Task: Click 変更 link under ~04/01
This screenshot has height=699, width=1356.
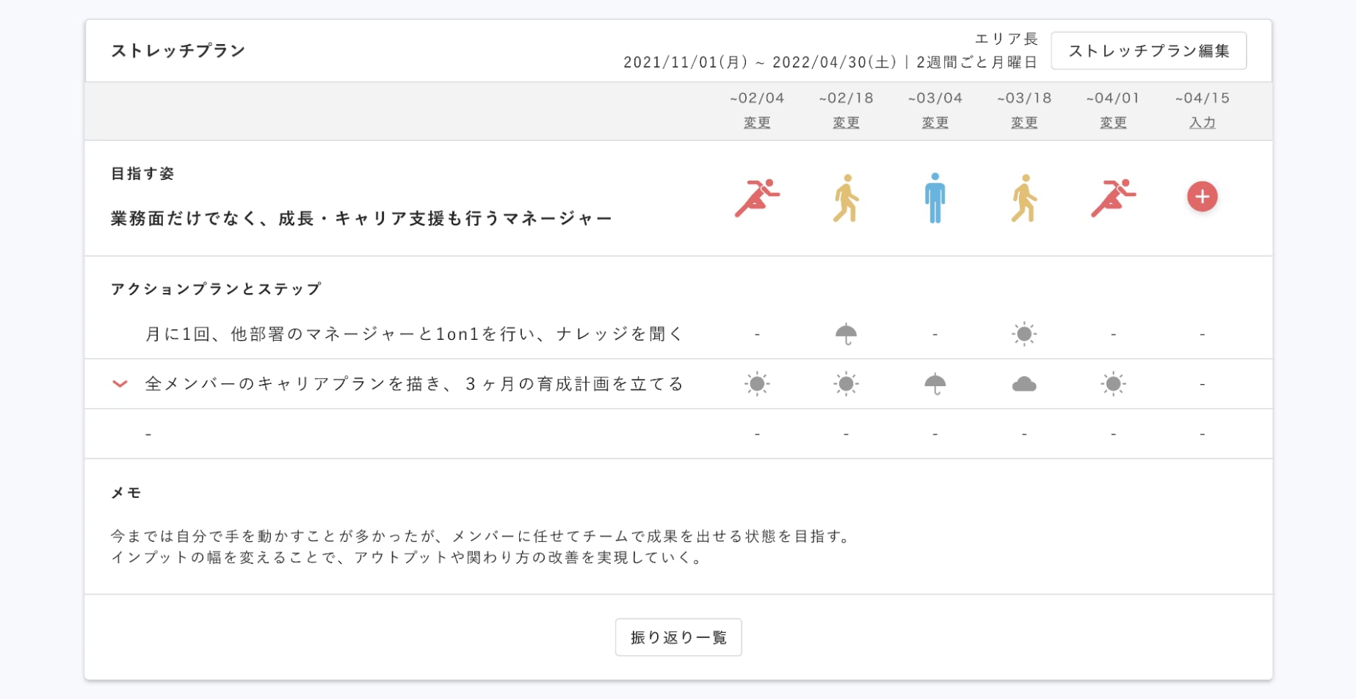Action: point(1113,123)
